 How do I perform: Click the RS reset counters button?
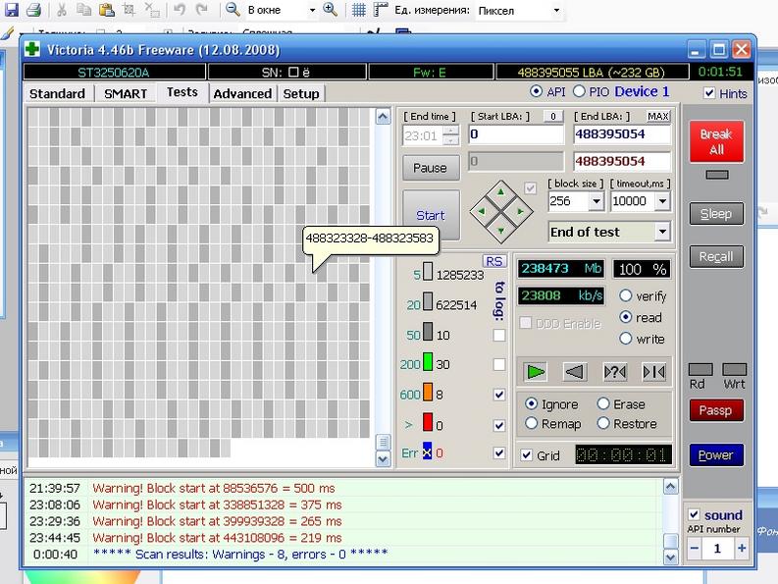click(494, 261)
